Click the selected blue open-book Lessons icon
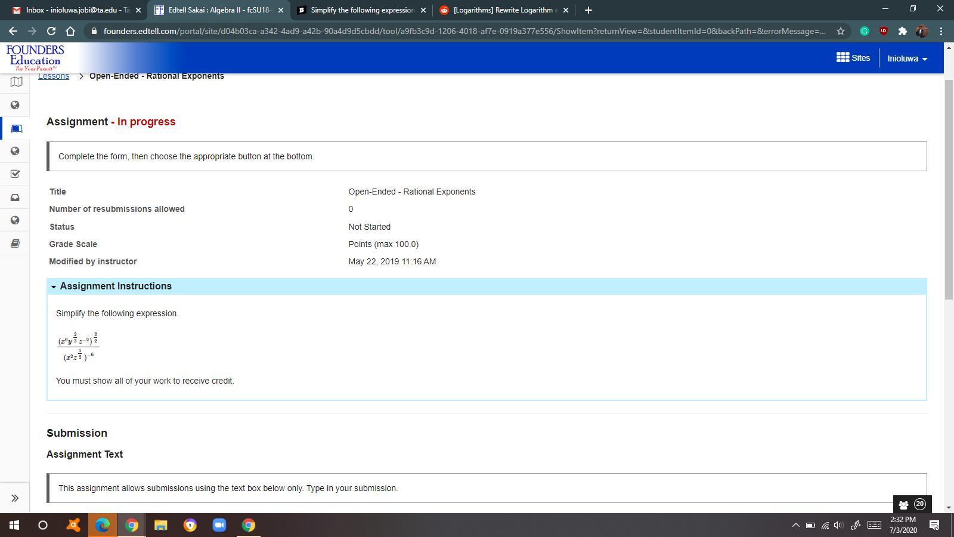Viewport: 954px width, 537px height. pyautogui.click(x=16, y=128)
